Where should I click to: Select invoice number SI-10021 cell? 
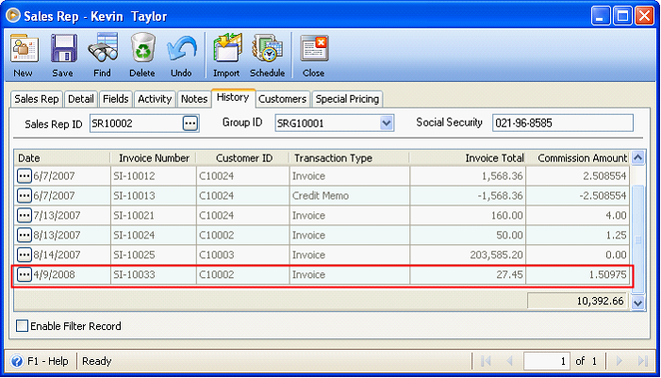tap(154, 215)
